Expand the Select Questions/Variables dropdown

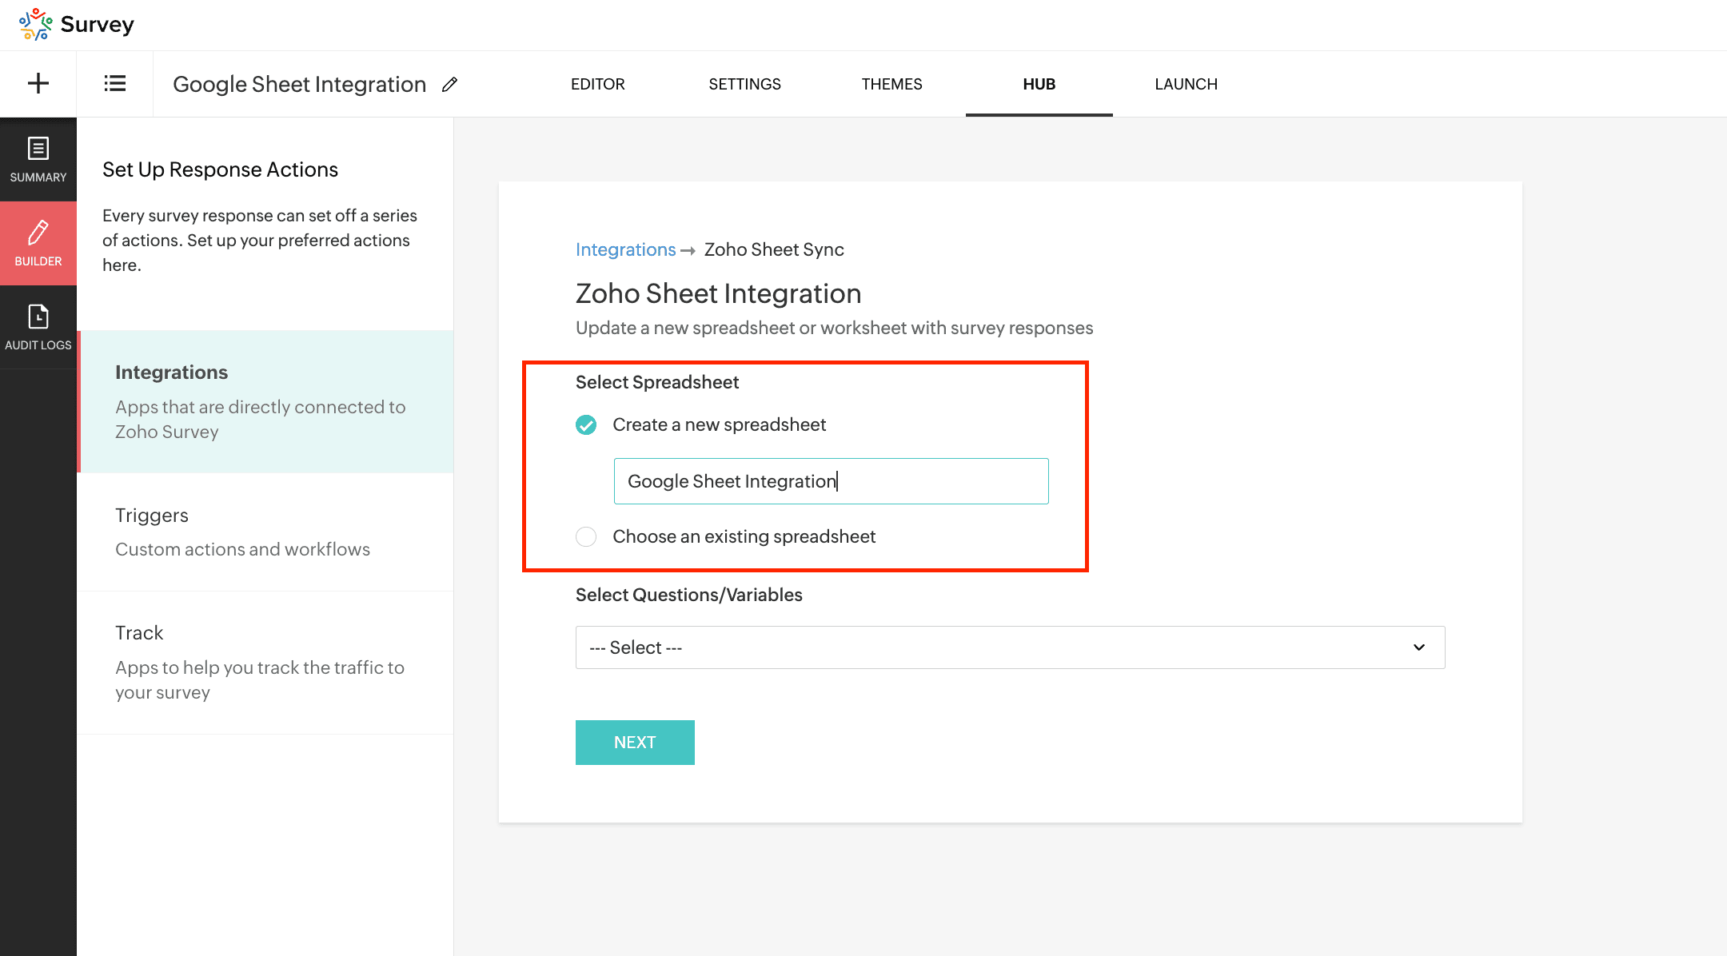coord(1009,647)
